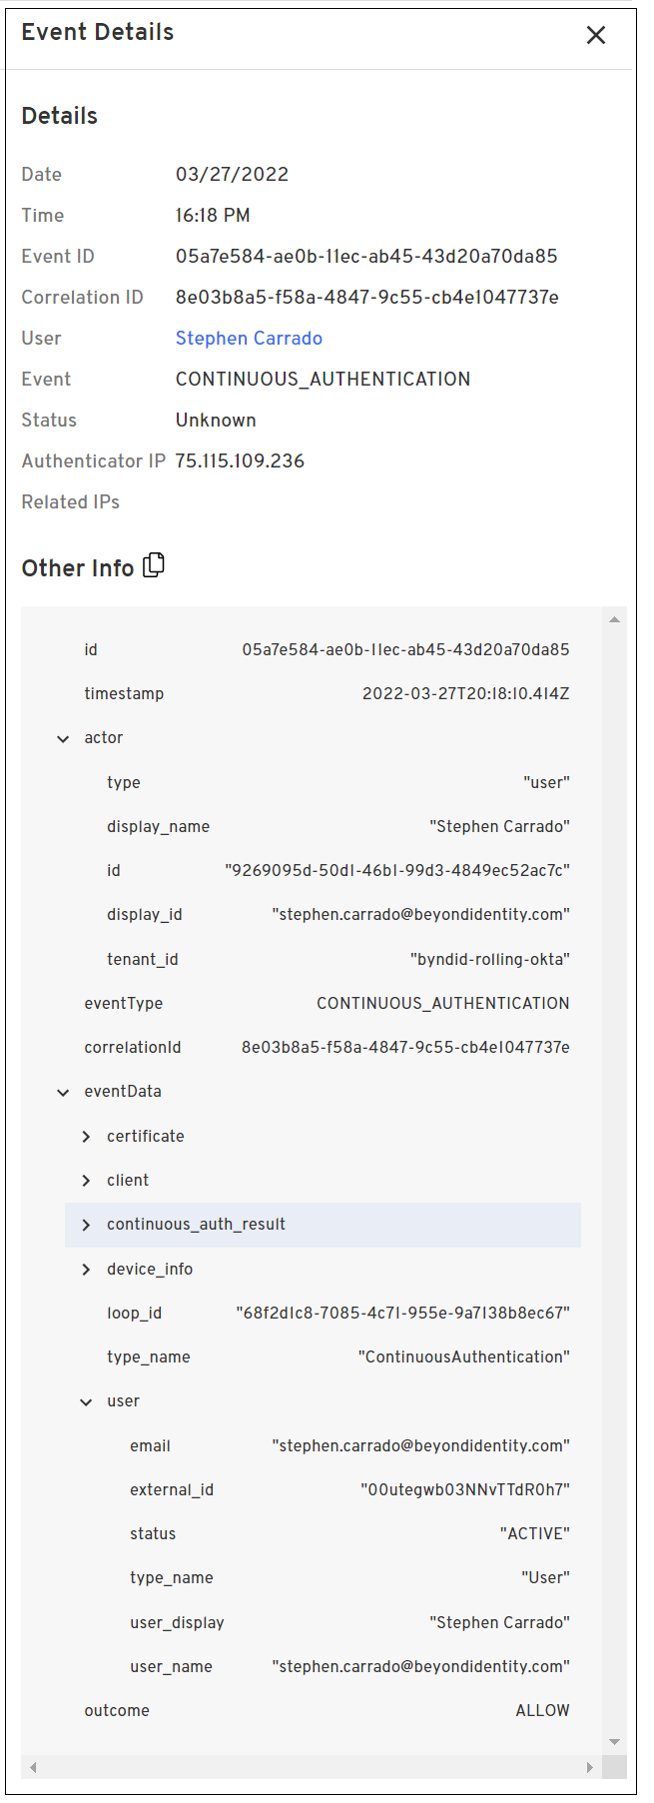Collapse the user node under eventData
The image size is (654, 1803).
coord(86,1401)
